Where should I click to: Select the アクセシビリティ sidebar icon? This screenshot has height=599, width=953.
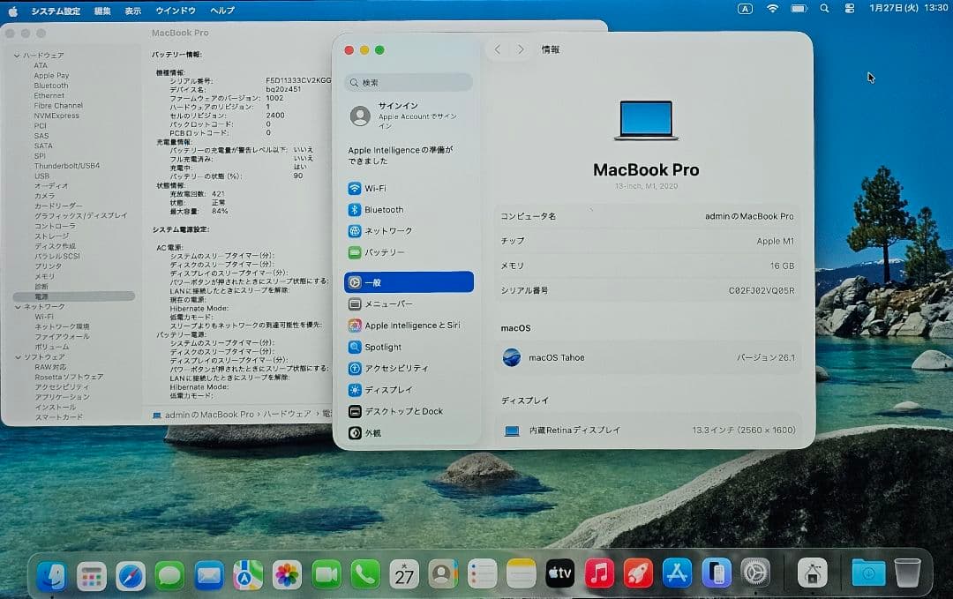(x=394, y=369)
